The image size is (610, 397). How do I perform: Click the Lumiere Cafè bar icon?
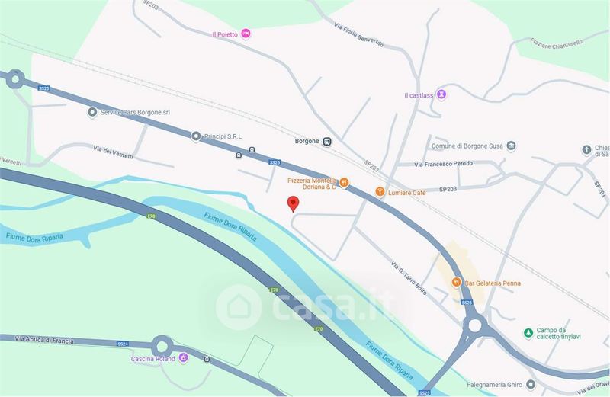380,192
